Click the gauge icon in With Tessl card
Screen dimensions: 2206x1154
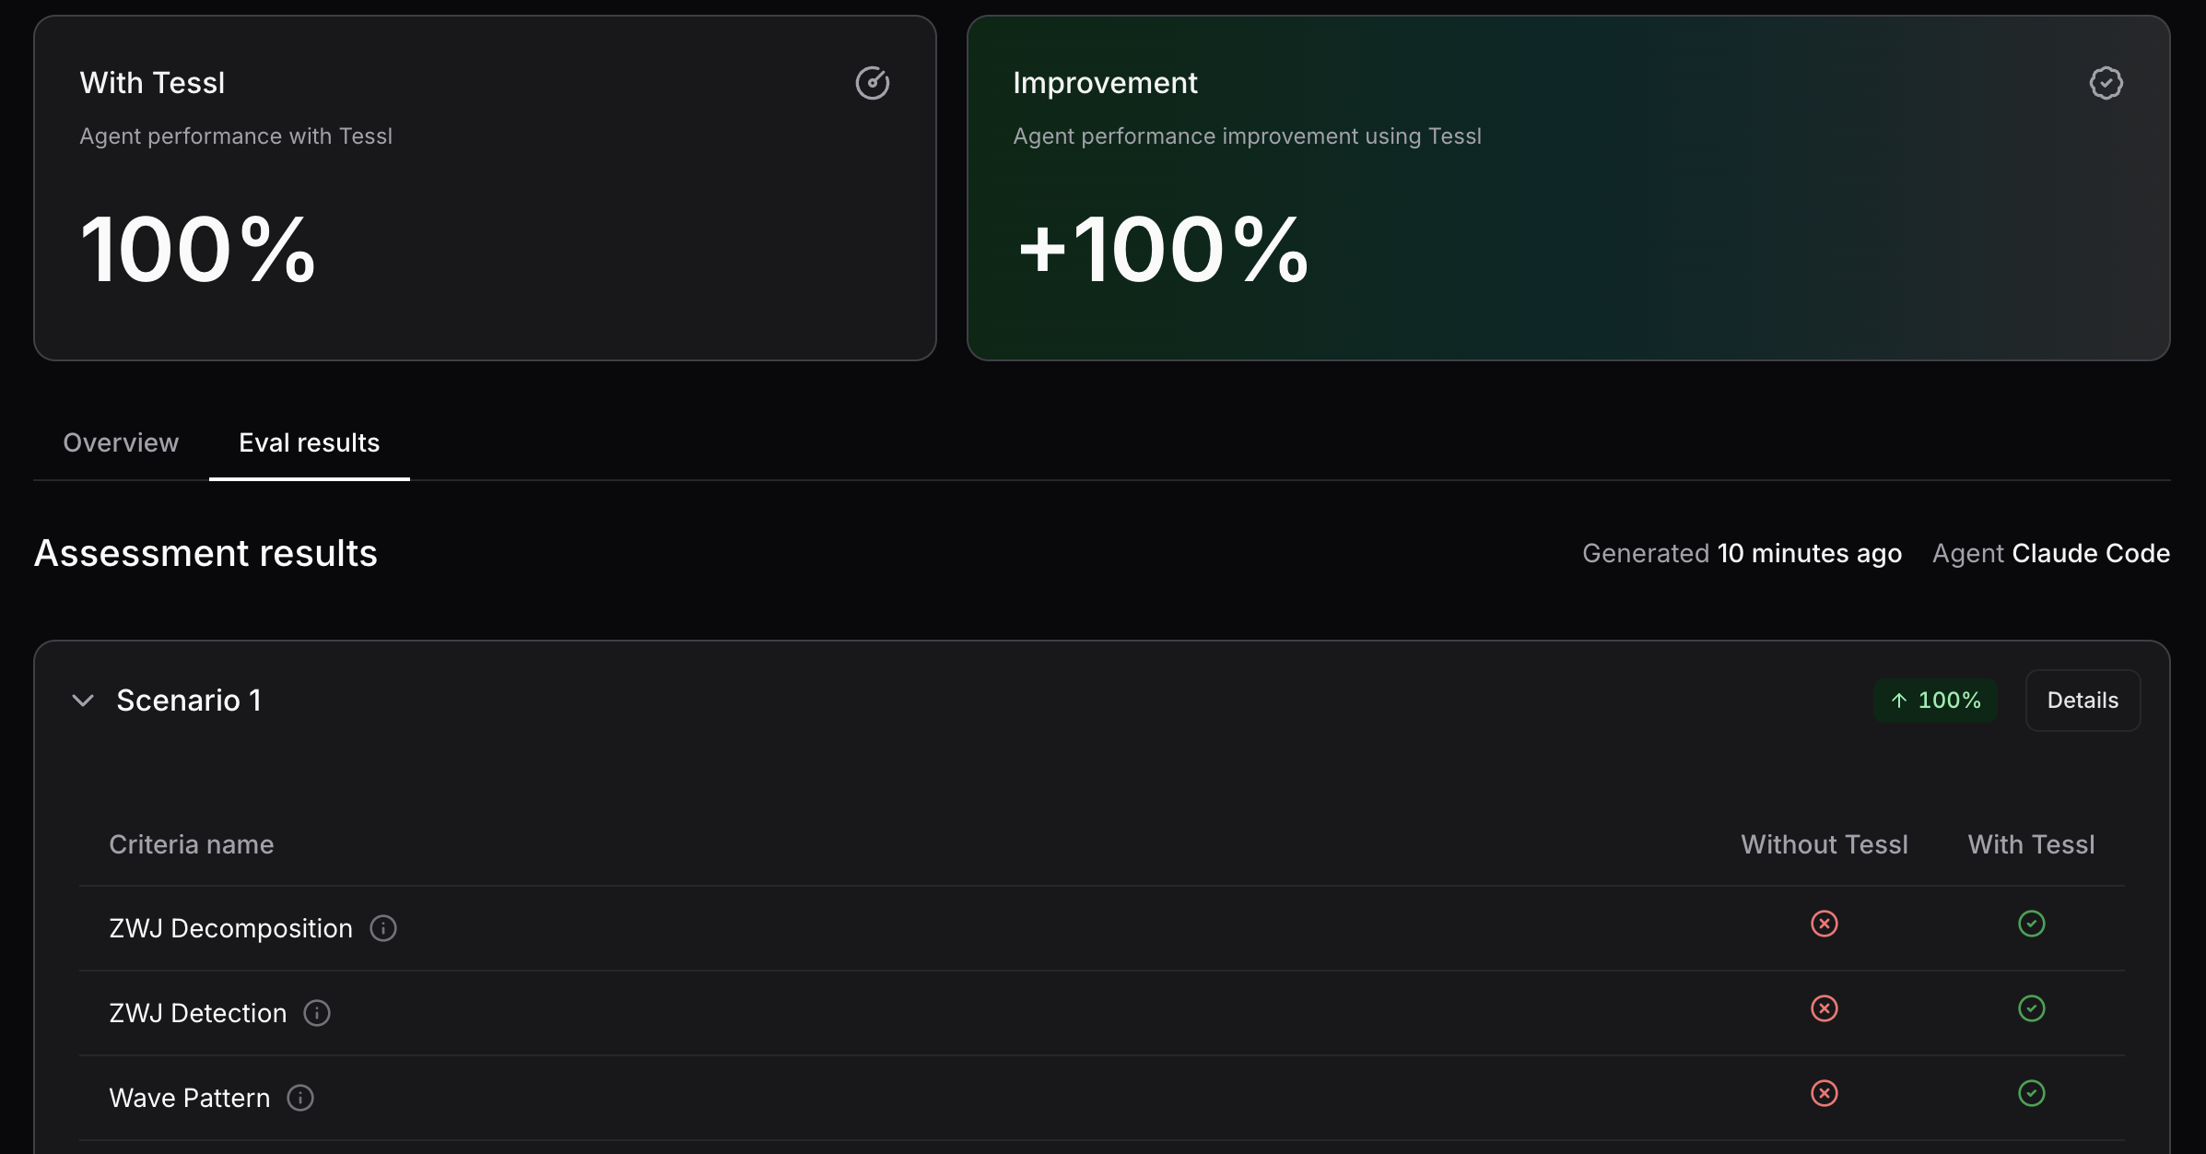pyautogui.click(x=872, y=83)
